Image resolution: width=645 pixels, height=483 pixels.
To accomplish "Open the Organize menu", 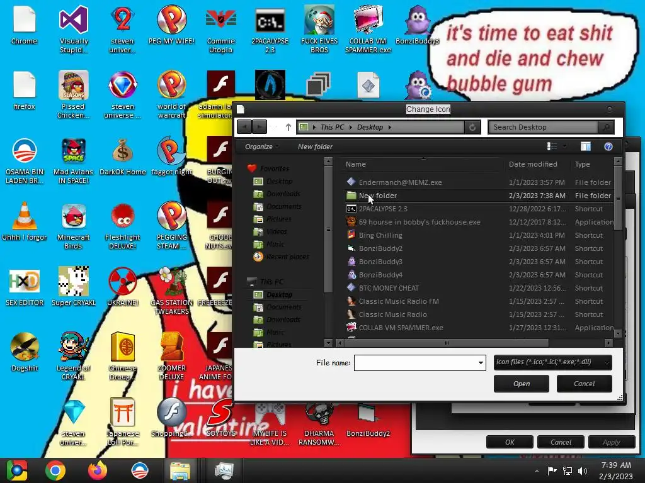I will 261,147.
